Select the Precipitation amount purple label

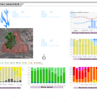click(85, 59)
